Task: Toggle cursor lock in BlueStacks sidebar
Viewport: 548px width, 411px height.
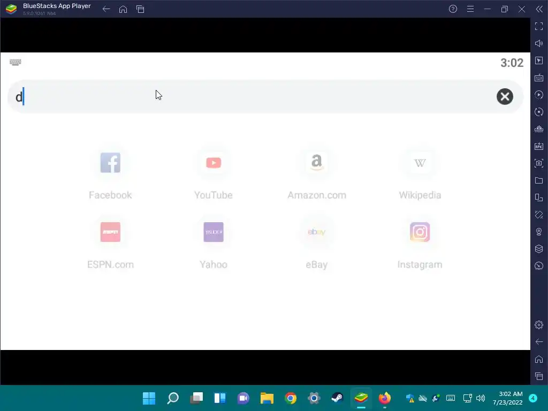Action: coord(539,60)
